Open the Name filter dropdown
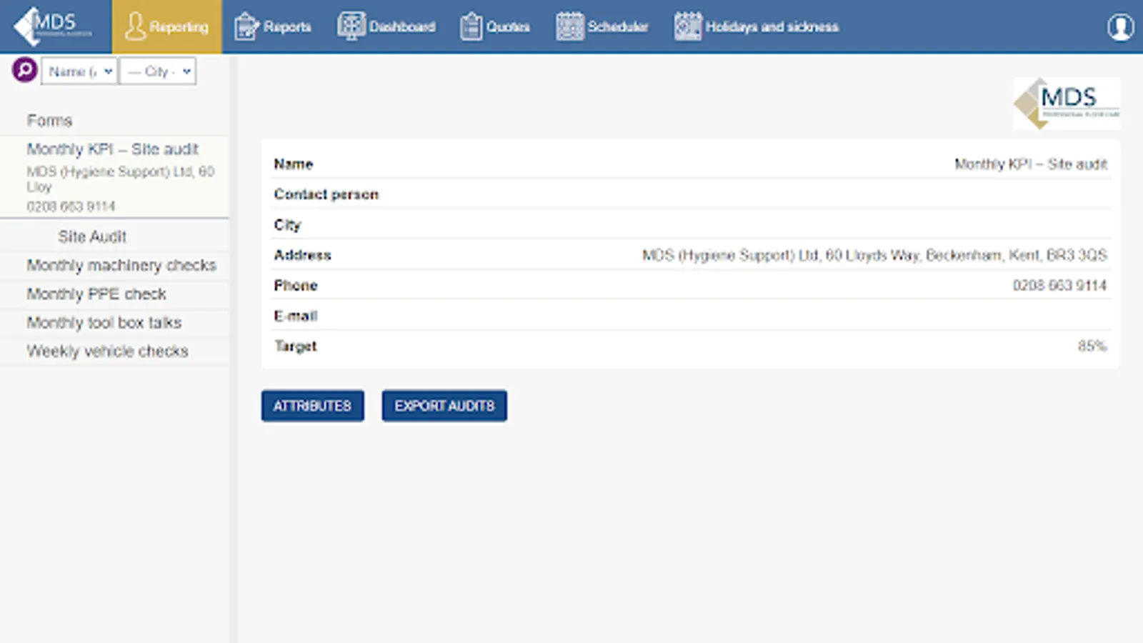1143x643 pixels. click(79, 71)
